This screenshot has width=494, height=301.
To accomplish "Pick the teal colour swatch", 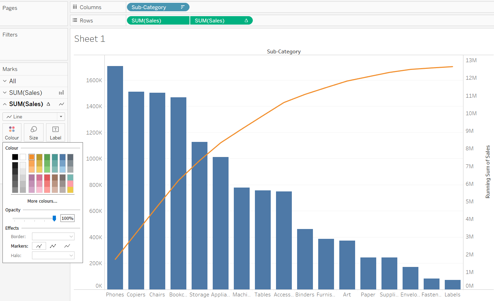I will (55, 157).
